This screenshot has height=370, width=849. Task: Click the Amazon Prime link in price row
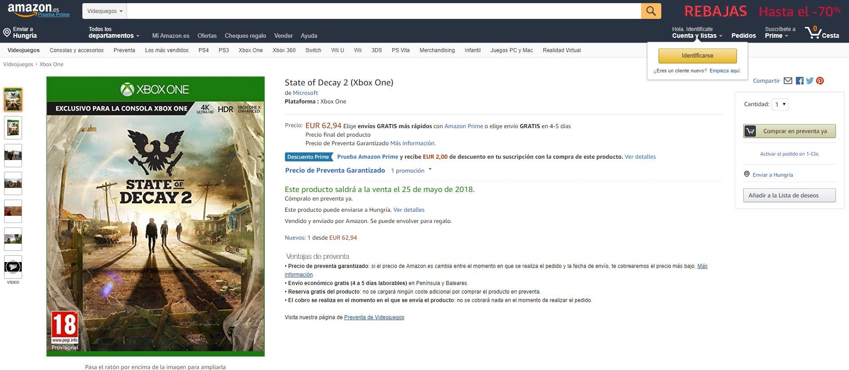pyautogui.click(x=464, y=126)
